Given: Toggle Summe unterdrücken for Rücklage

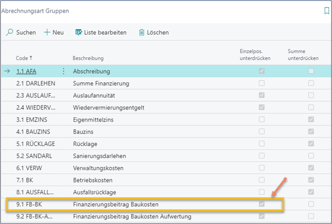Looking at the screenshot, I should pos(311,144).
